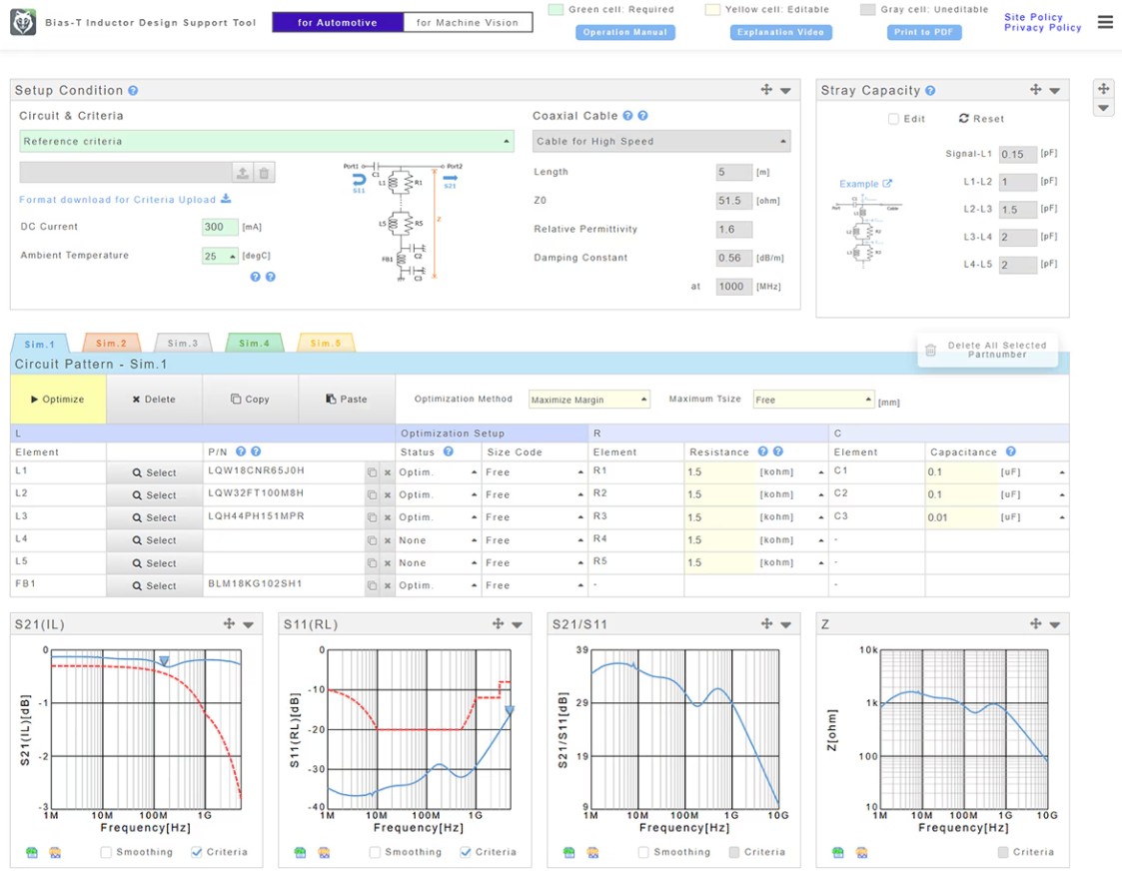Open the Operation Manual
The height and width of the screenshot is (873, 1122).
coord(625,33)
